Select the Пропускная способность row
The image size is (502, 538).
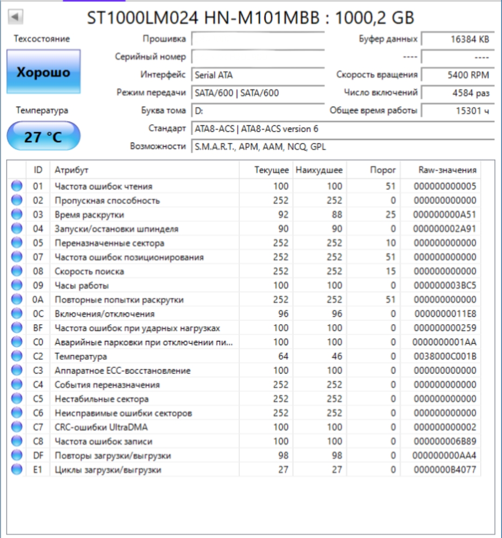coord(244,200)
